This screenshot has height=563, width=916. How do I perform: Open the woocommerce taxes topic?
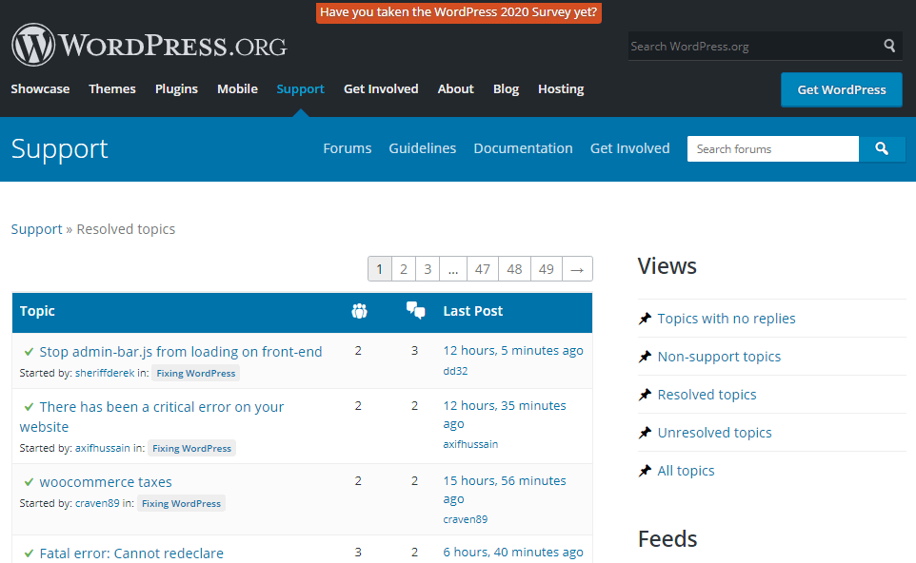click(x=106, y=482)
